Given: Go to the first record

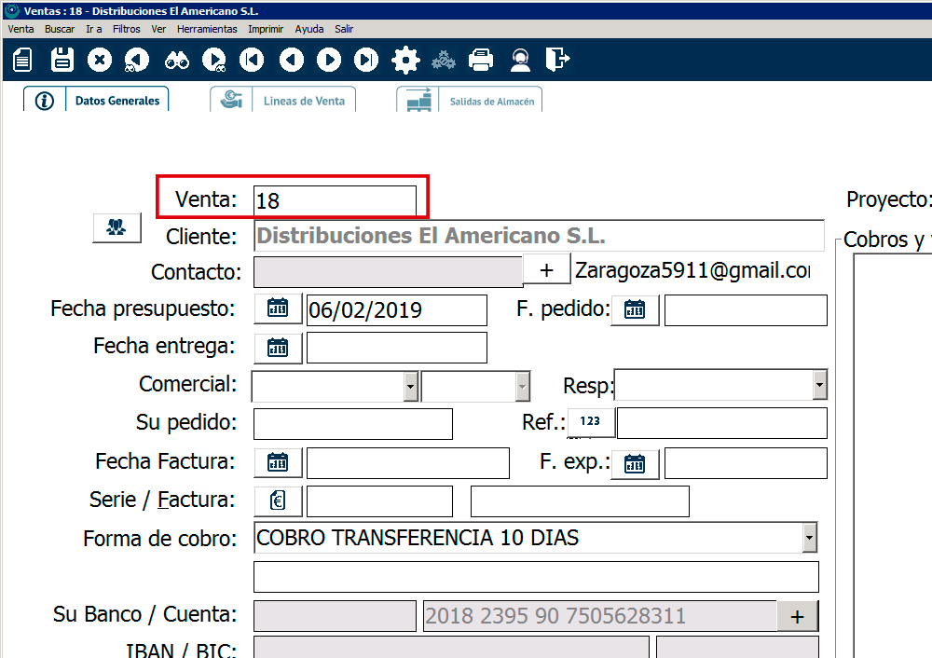Looking at the screenshot, I should pyautogui.click(x=252, y=61).
